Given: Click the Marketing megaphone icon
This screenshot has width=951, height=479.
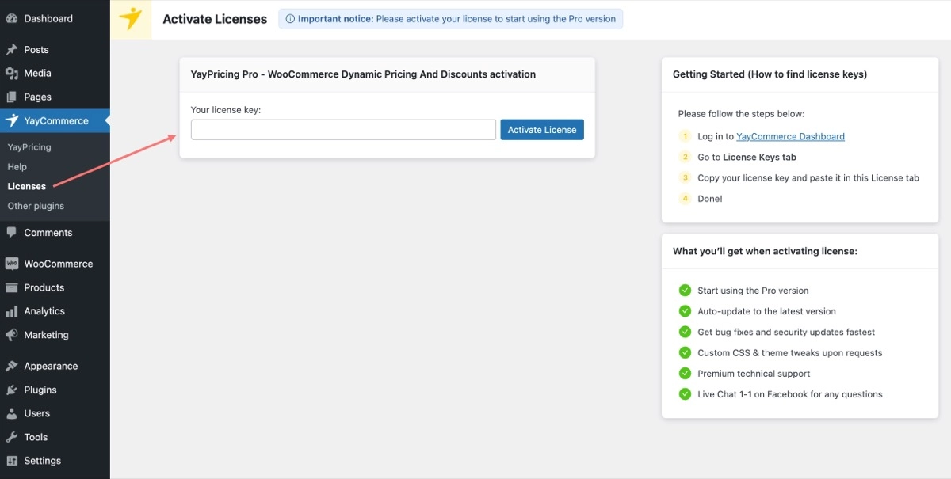Looking at the screenshot, I should (12, 336).
